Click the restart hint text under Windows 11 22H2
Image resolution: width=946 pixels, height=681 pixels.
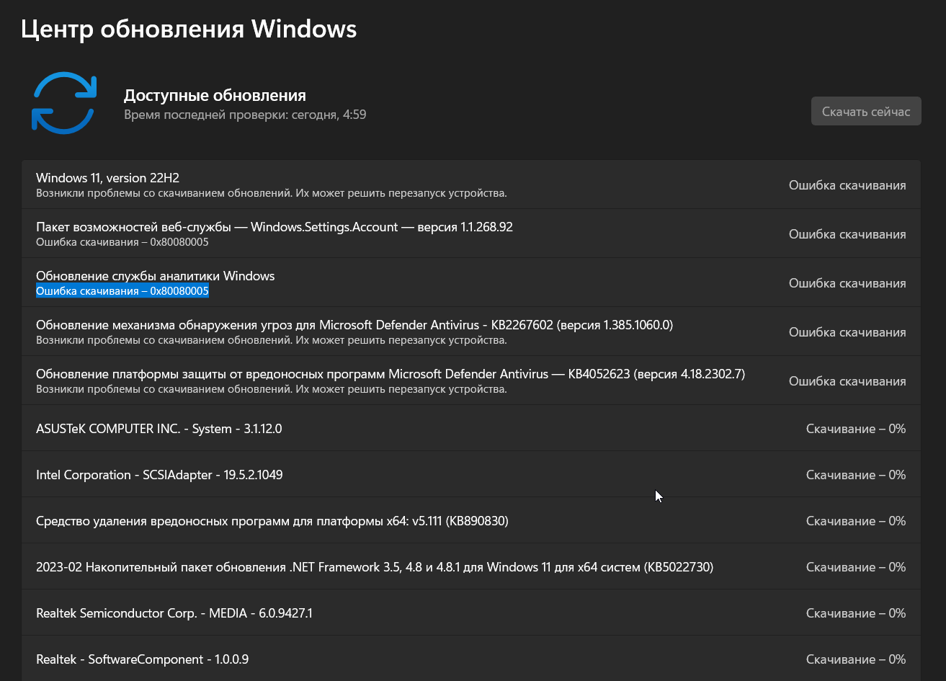pyautogui.click(x=272, y=193)
